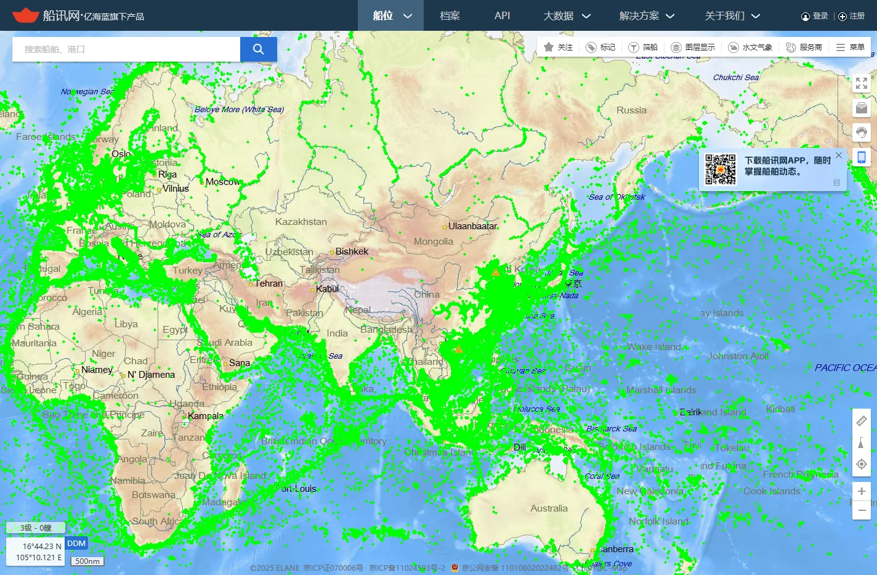Open the 水文气象 weather tool

[x=750, y=47]
